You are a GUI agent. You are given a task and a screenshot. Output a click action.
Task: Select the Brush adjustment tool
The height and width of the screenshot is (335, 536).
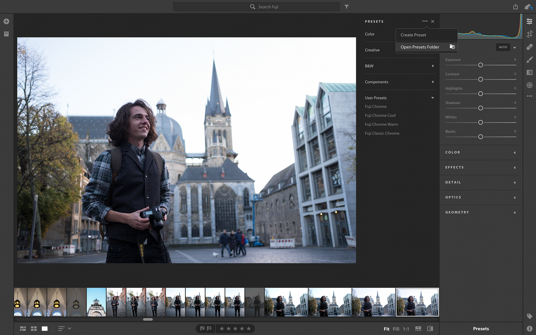530,60
